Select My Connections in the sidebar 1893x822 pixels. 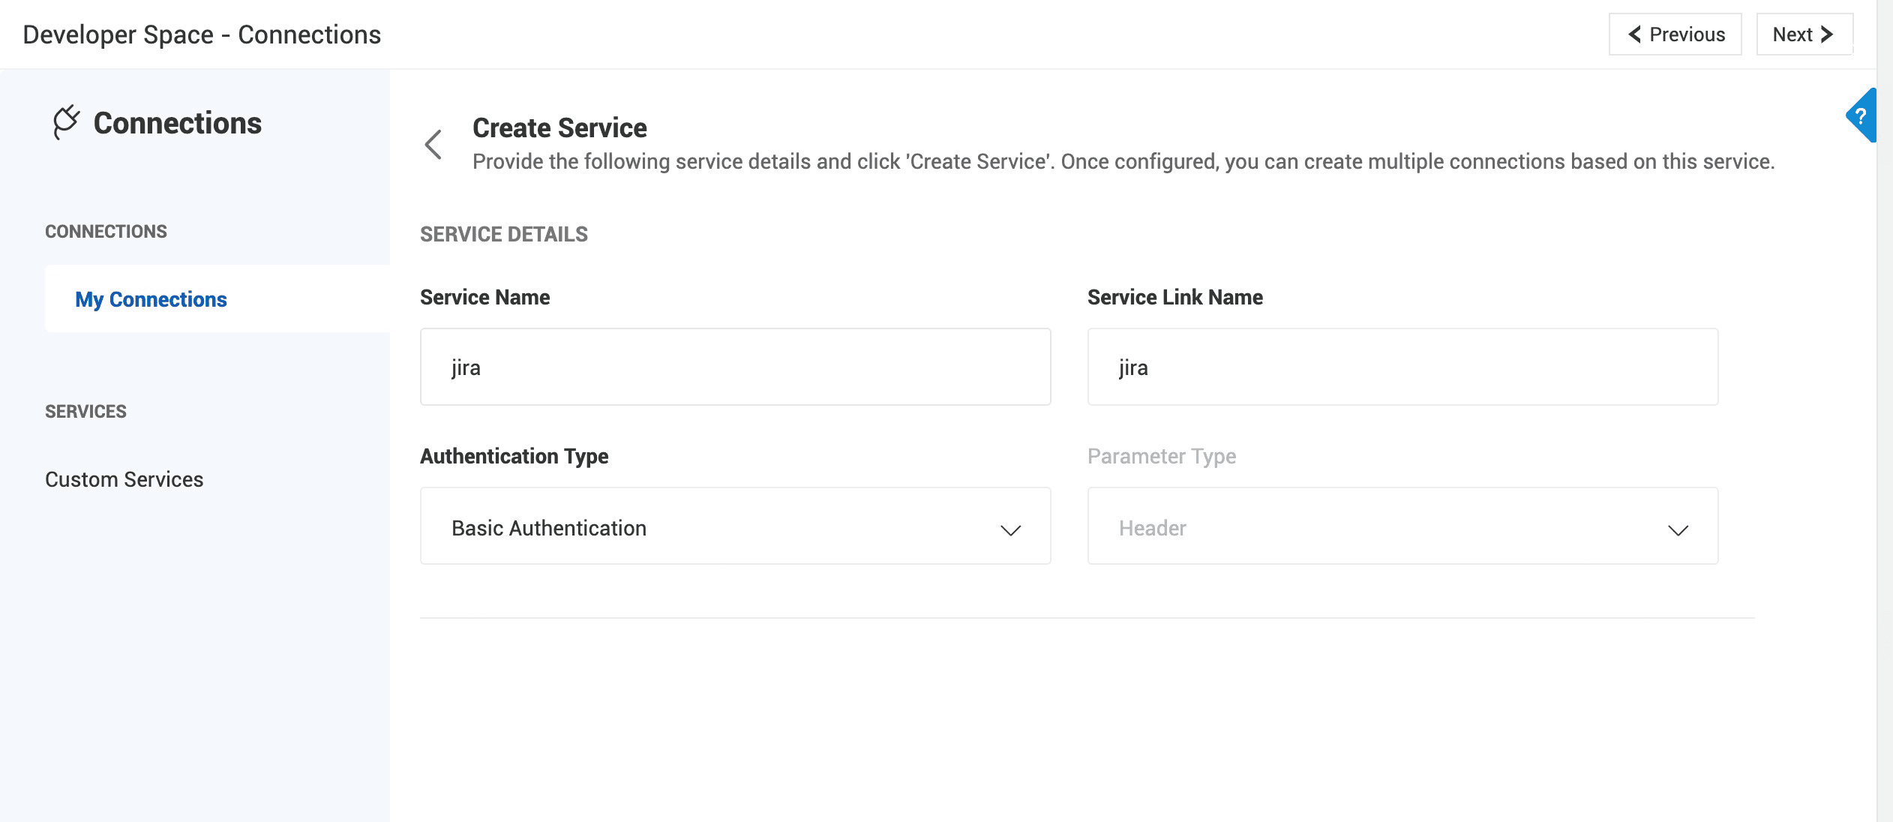[x=217, y=299]
